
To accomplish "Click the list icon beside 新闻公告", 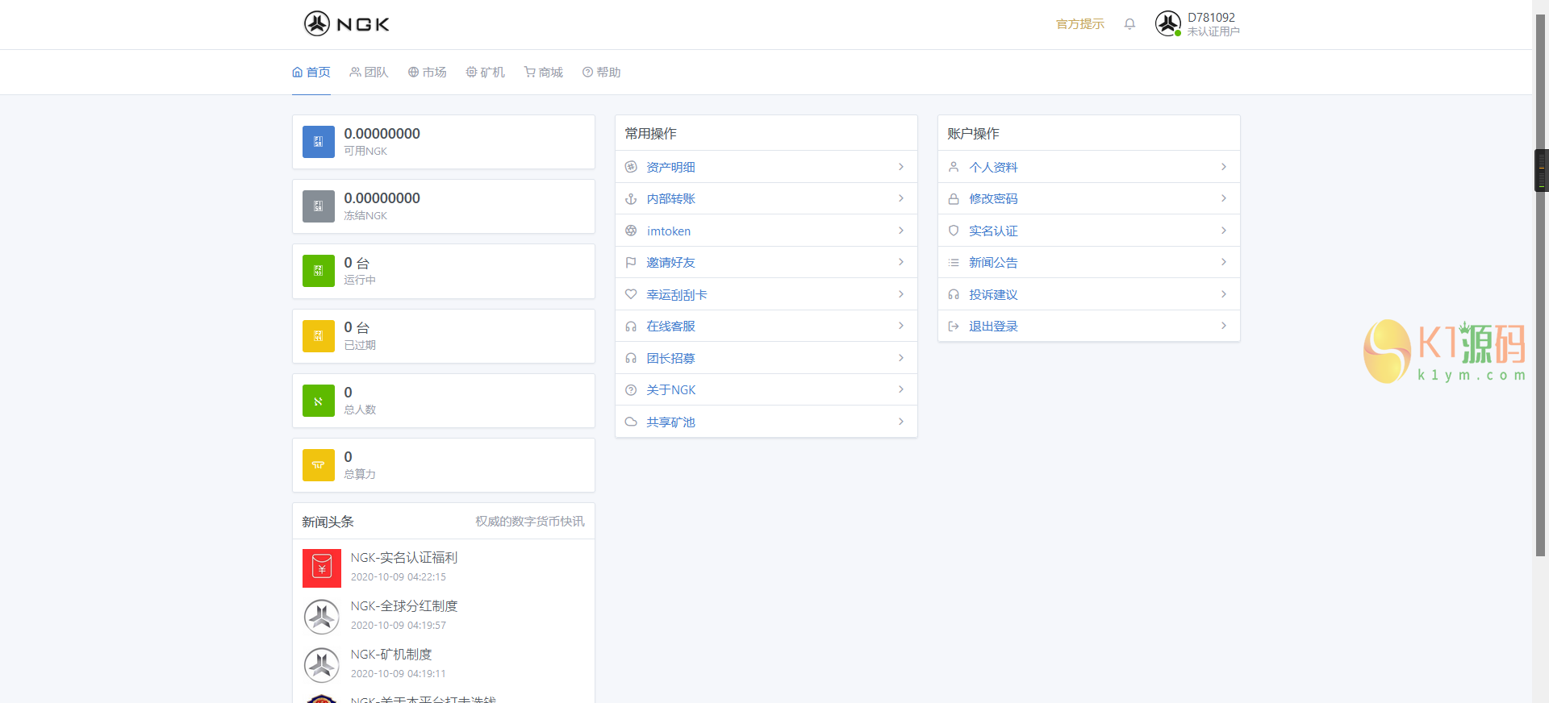I will [x=954, y=262].
